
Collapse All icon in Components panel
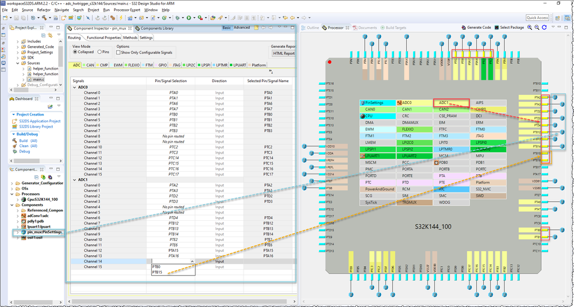pyautogui.click(x=37, y=176)
